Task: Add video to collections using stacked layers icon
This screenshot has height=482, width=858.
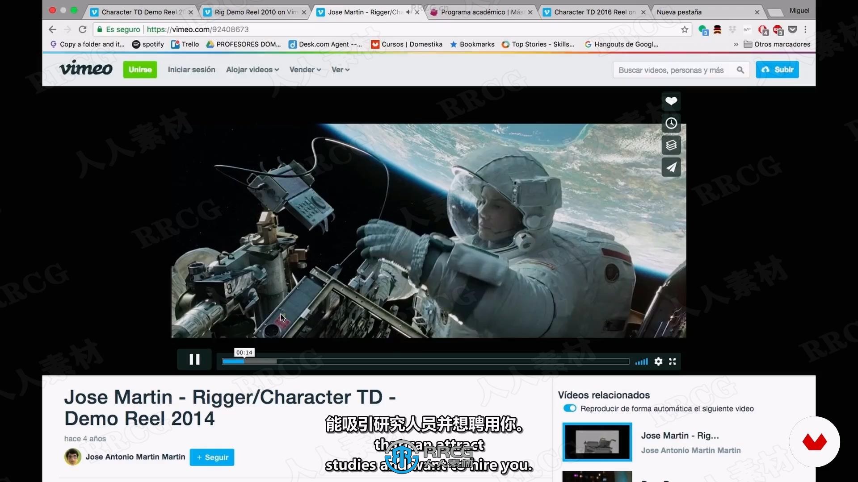Action: pyautogui.click(x=671, y=145)
